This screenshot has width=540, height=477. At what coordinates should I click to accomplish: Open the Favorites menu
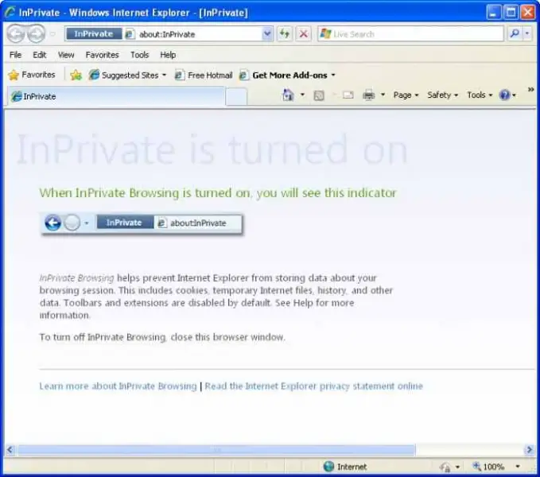102,55
